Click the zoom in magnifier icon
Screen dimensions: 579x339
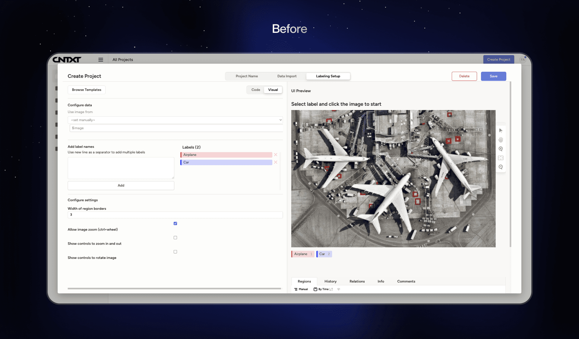[x=501, y=149]
